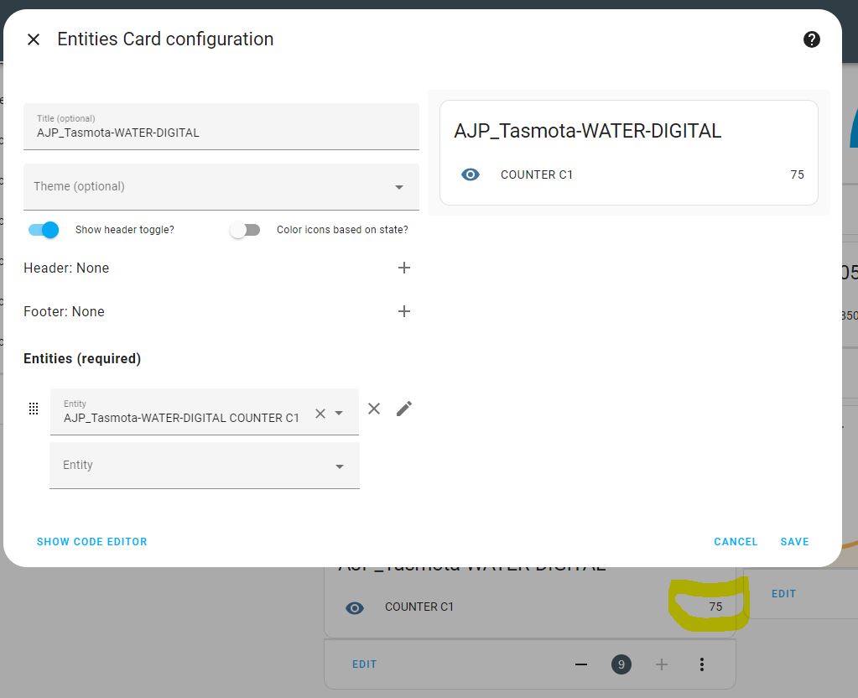Viewport: 858px width, 698px height.
Task: Add a footer with the plus icon
Action: point(403,311)
